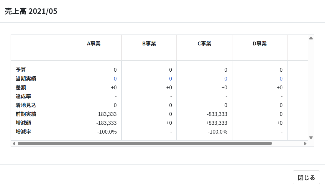
Task: Click the vertical scrollbar up arrow
Action: pyautogui.click(x=311, y=38)
